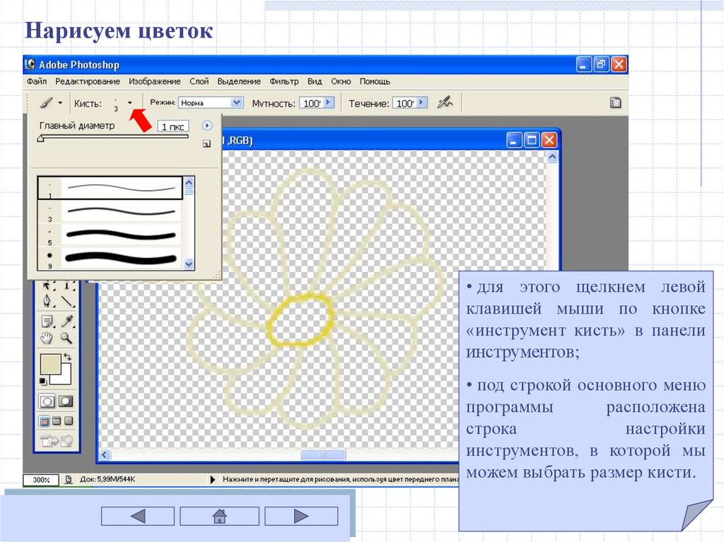Click the foreground color swatch
724x542 pixels.
click(49, 364)
